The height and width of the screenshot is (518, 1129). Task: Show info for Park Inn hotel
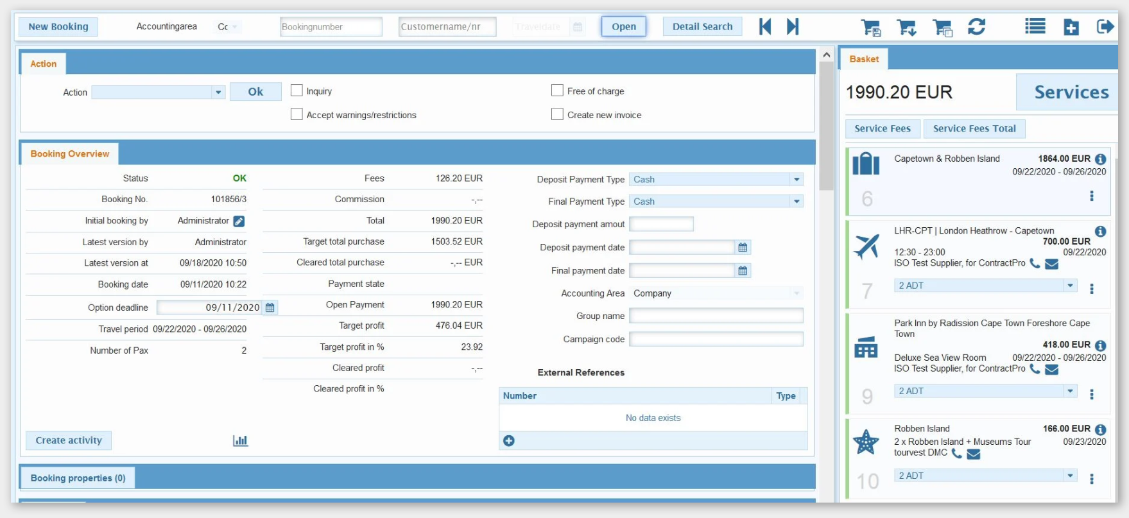point(1100,345)
